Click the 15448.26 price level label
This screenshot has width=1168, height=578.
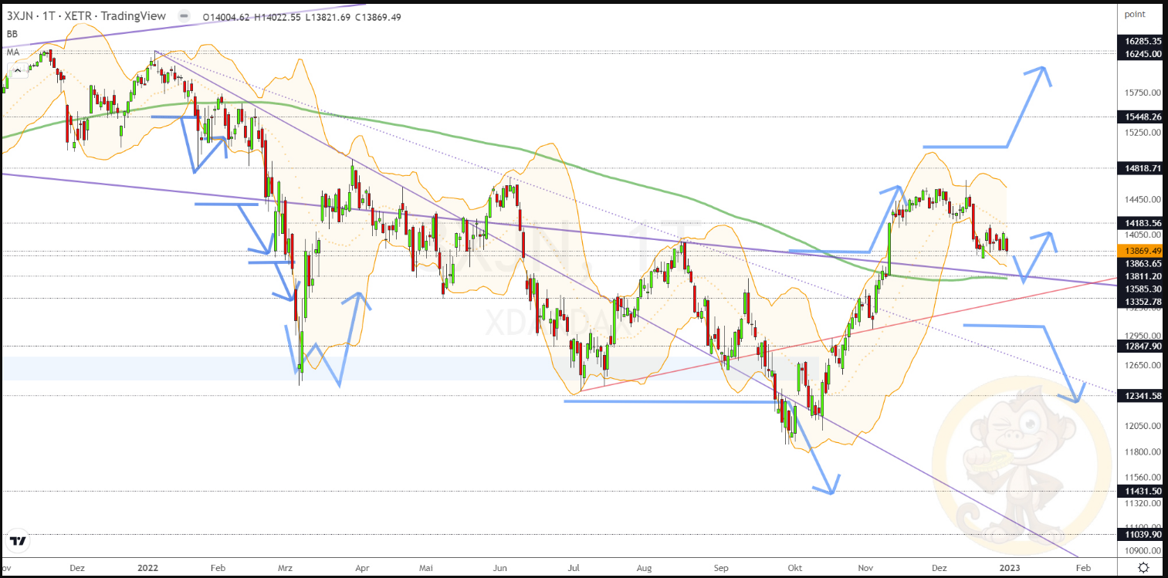tap(1140, 117)
